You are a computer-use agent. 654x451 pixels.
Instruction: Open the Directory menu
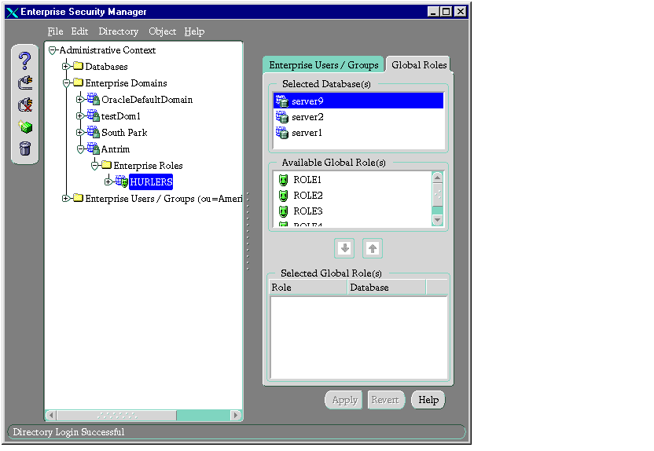coord(118,31)
